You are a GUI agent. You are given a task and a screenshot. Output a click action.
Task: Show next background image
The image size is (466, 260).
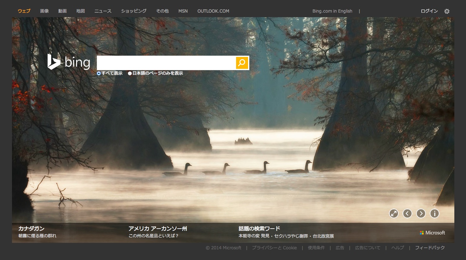[x=421, y=213]
